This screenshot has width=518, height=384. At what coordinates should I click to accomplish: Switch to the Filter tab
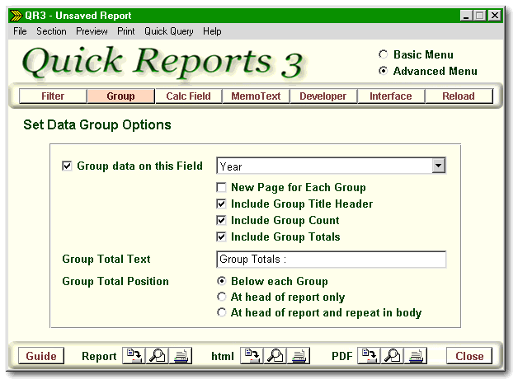pos(53,96)
